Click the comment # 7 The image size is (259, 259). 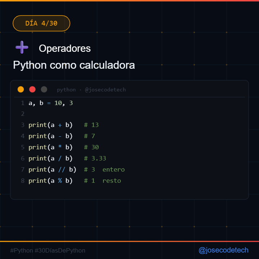(x=90, y=136)
